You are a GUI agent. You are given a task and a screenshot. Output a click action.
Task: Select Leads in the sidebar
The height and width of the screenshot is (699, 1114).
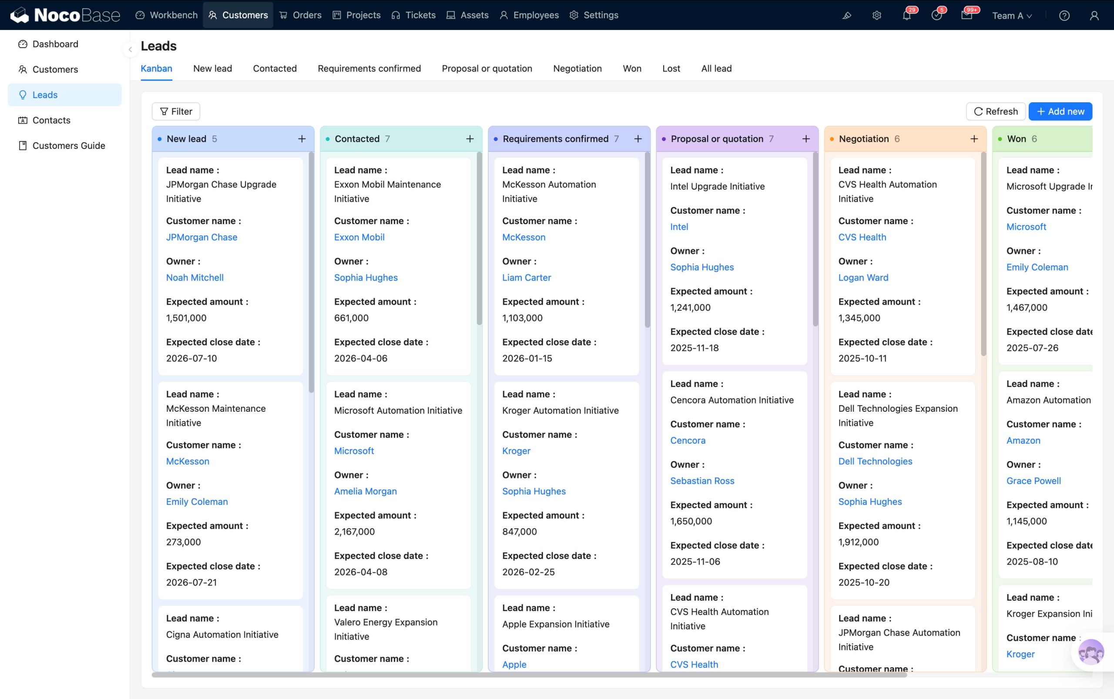point(65,95)
